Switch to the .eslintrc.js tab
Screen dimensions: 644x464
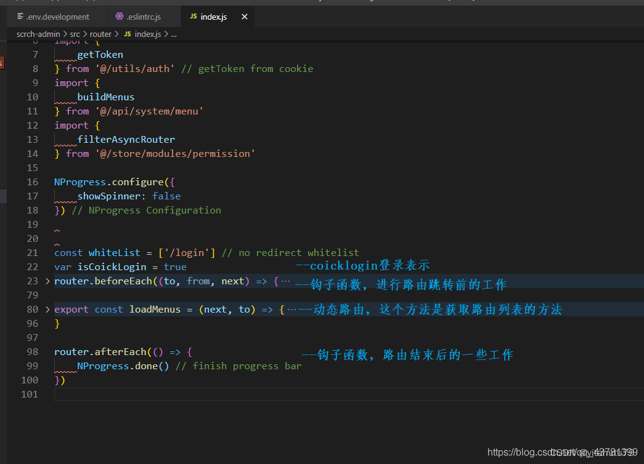pos(142,17)
